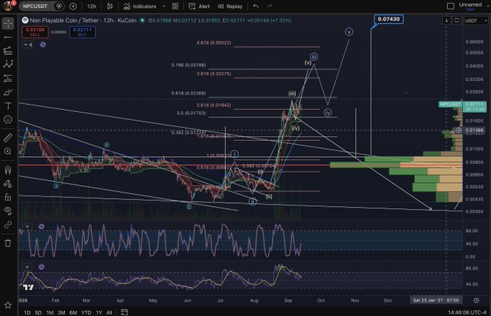Select the 1D time range
The image size is (491, 316).
27,312
